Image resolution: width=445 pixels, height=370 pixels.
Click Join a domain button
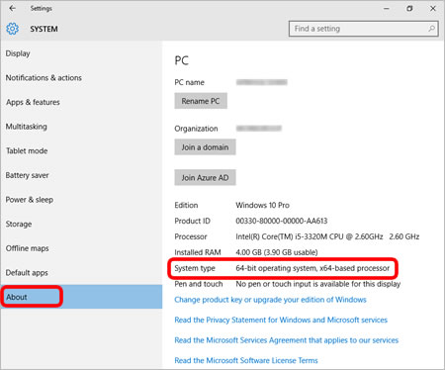pos(205,147)
